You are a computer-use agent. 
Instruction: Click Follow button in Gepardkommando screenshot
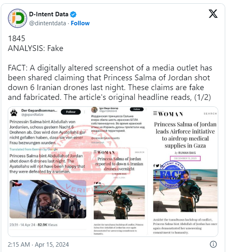pos(71,112)
